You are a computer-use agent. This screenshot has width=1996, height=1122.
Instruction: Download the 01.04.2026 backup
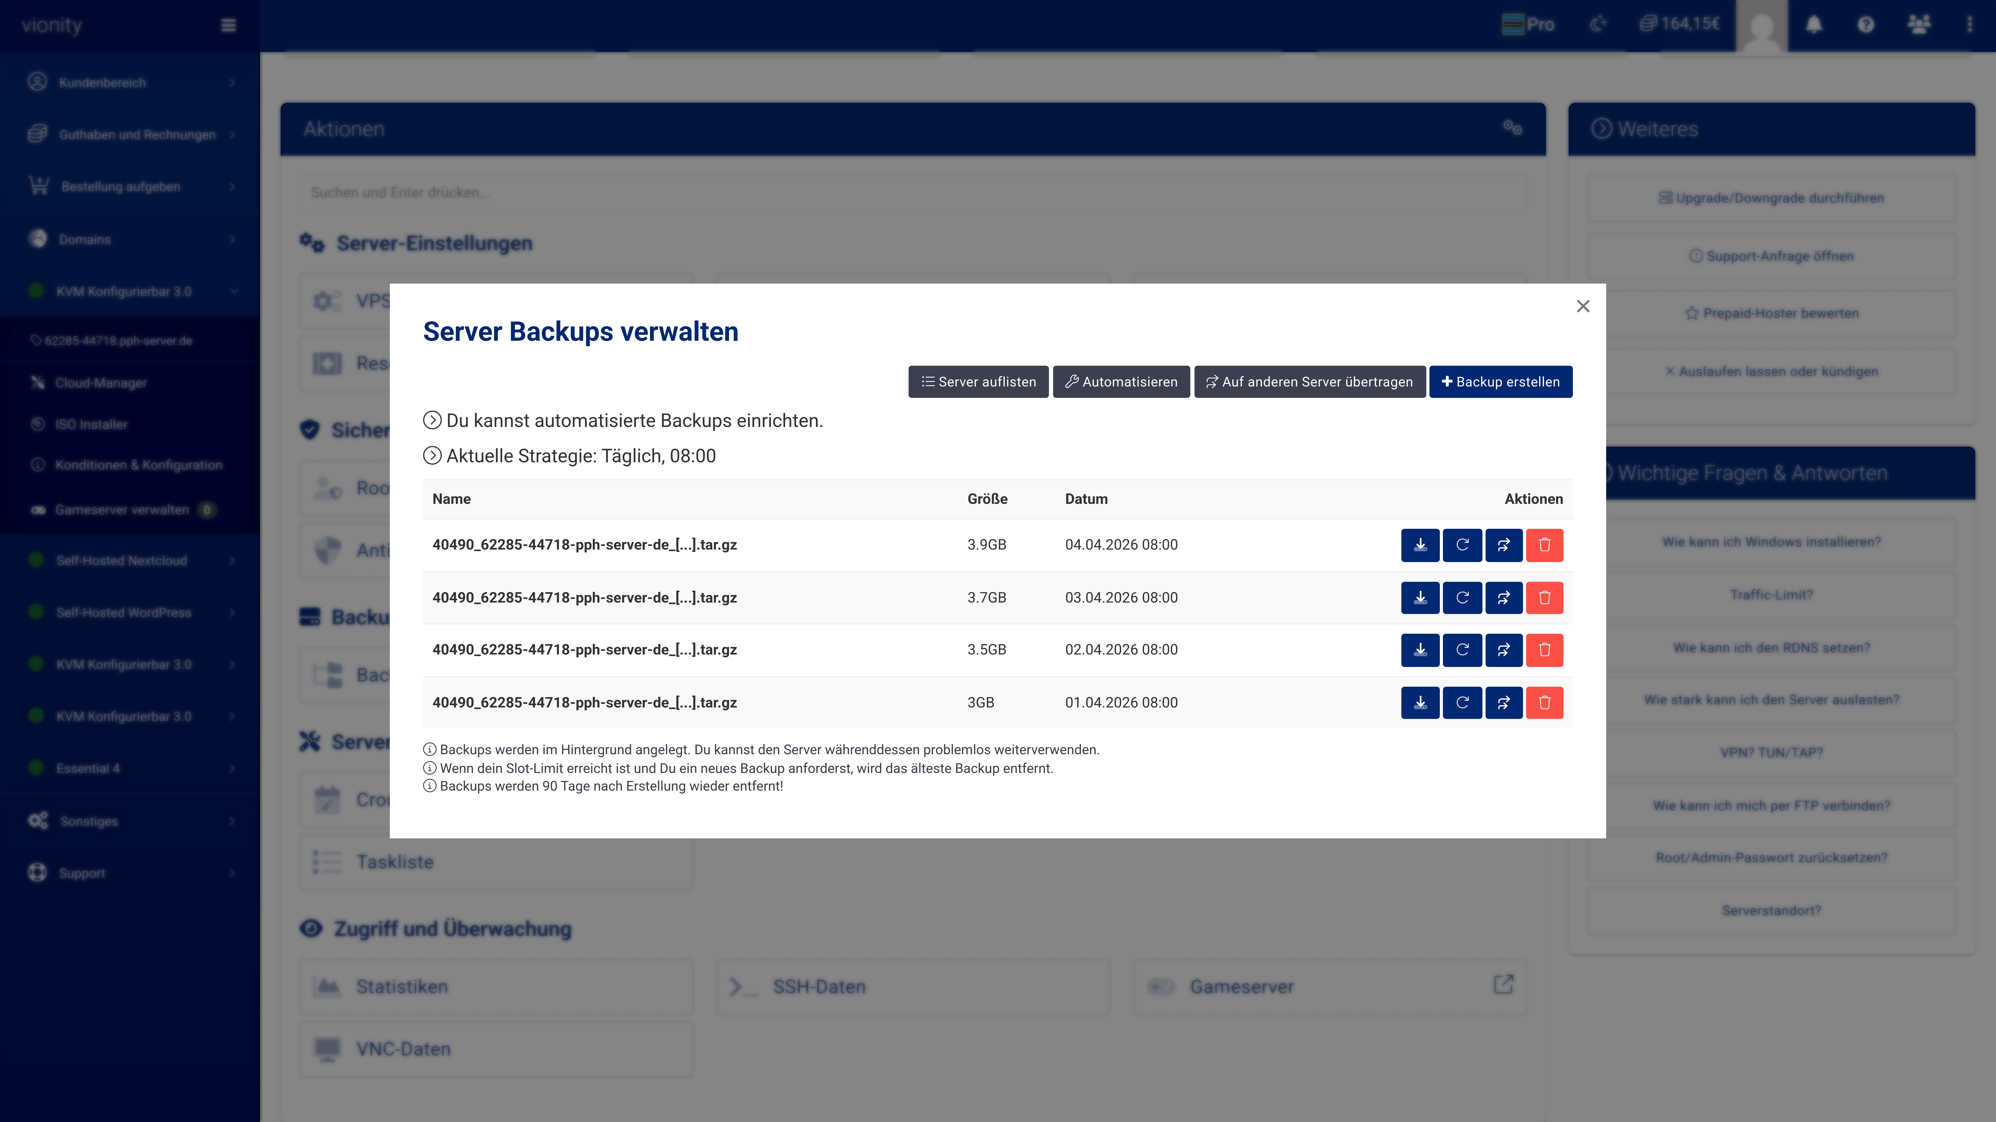pyautogui.click(x=1420, y=703)
